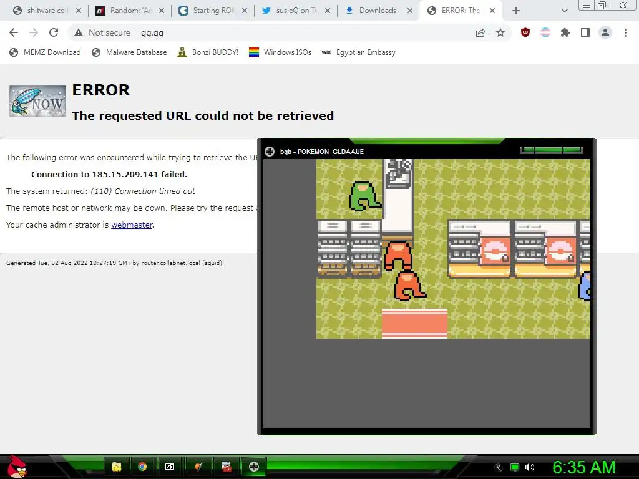The width and height of the screenshot is (639, 479).
Task: Click the bgb emulator title bar icon
Action: pos(270,152)
